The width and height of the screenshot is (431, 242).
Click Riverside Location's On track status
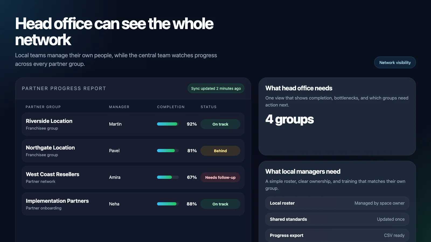[x=220, y=124]
